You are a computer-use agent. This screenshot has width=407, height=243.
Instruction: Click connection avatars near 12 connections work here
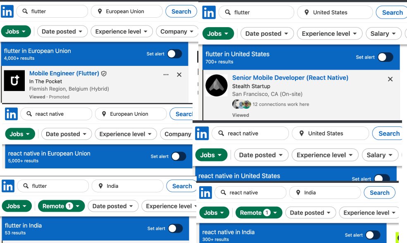(x=241, y=104)
